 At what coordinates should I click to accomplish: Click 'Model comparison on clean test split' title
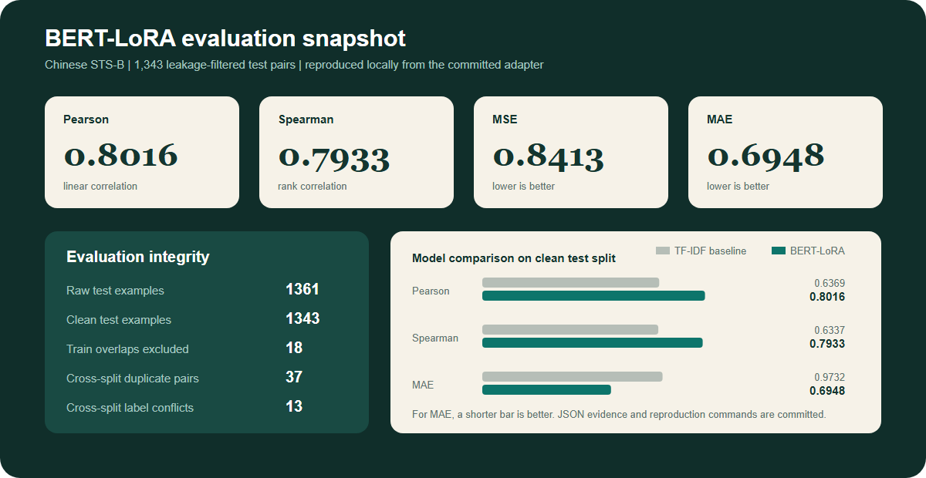pyautogui.click(x=514, y=258)
